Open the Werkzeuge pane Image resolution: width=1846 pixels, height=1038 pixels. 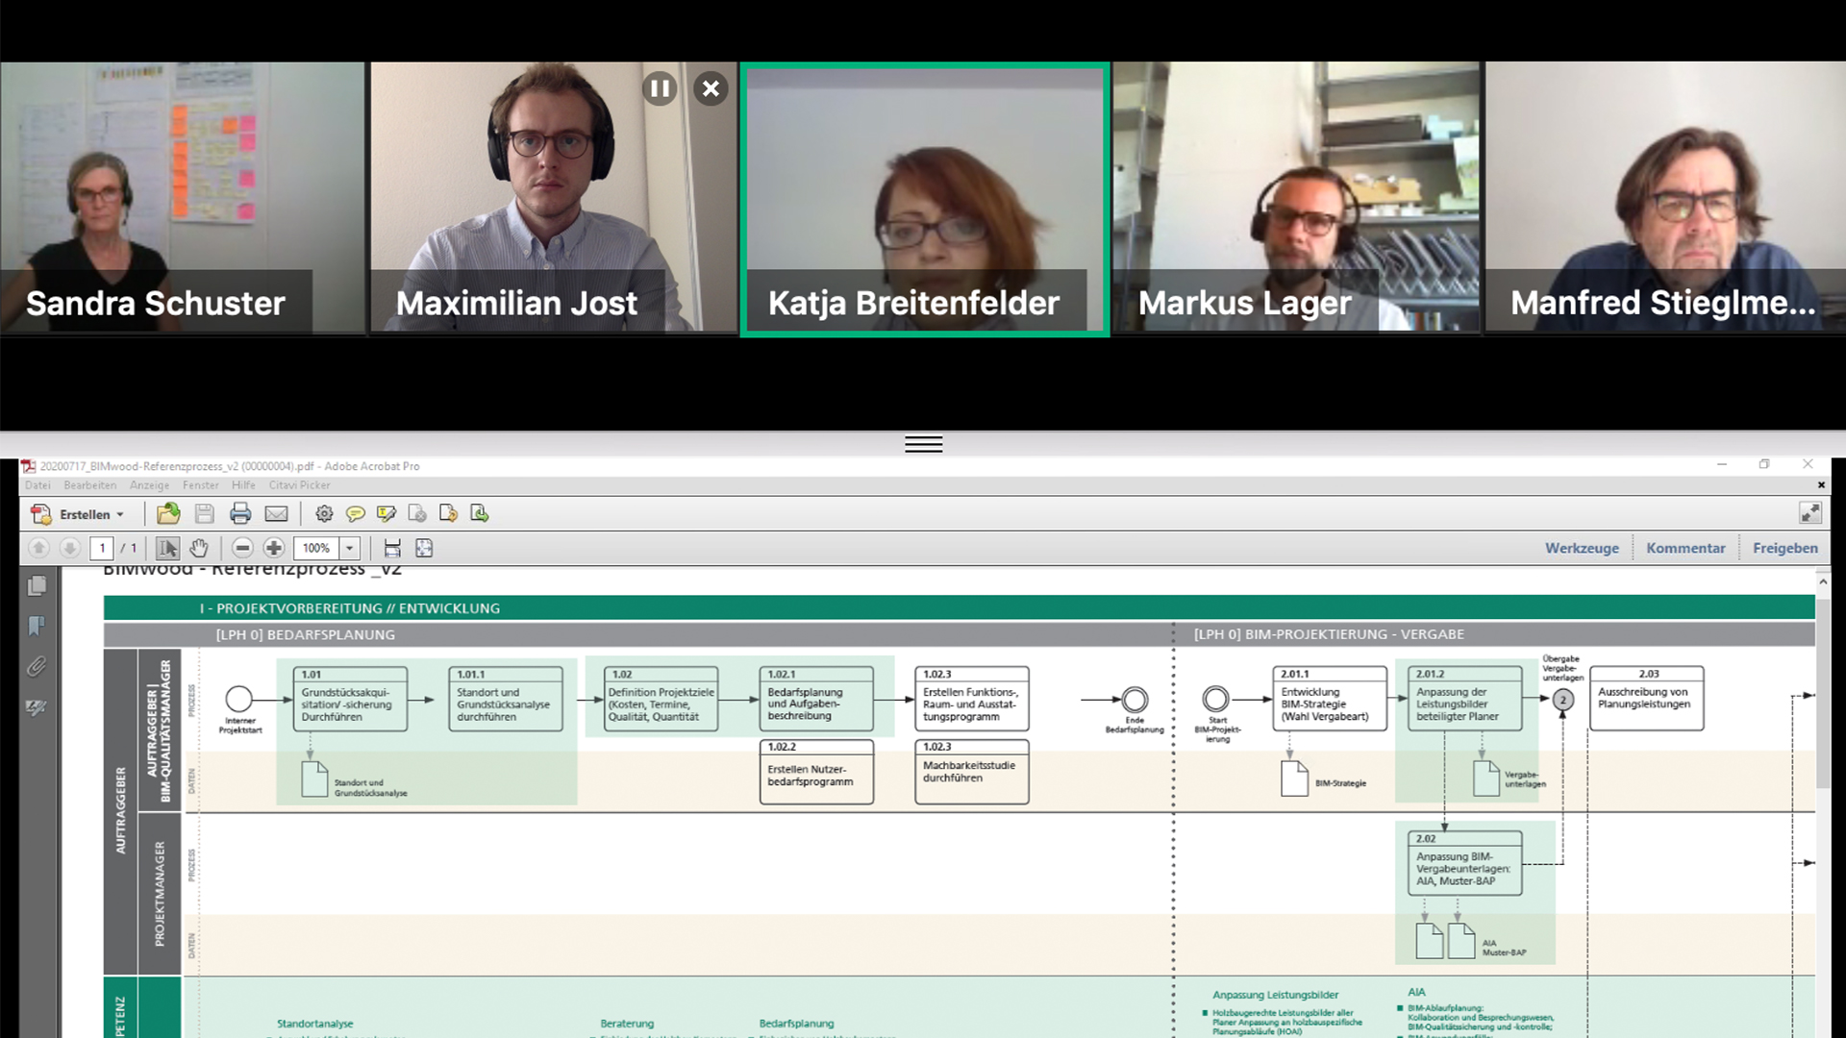coord(1582,548)
